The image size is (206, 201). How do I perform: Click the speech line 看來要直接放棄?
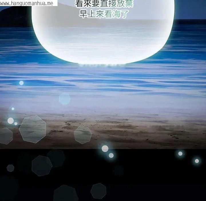point(104,4)
